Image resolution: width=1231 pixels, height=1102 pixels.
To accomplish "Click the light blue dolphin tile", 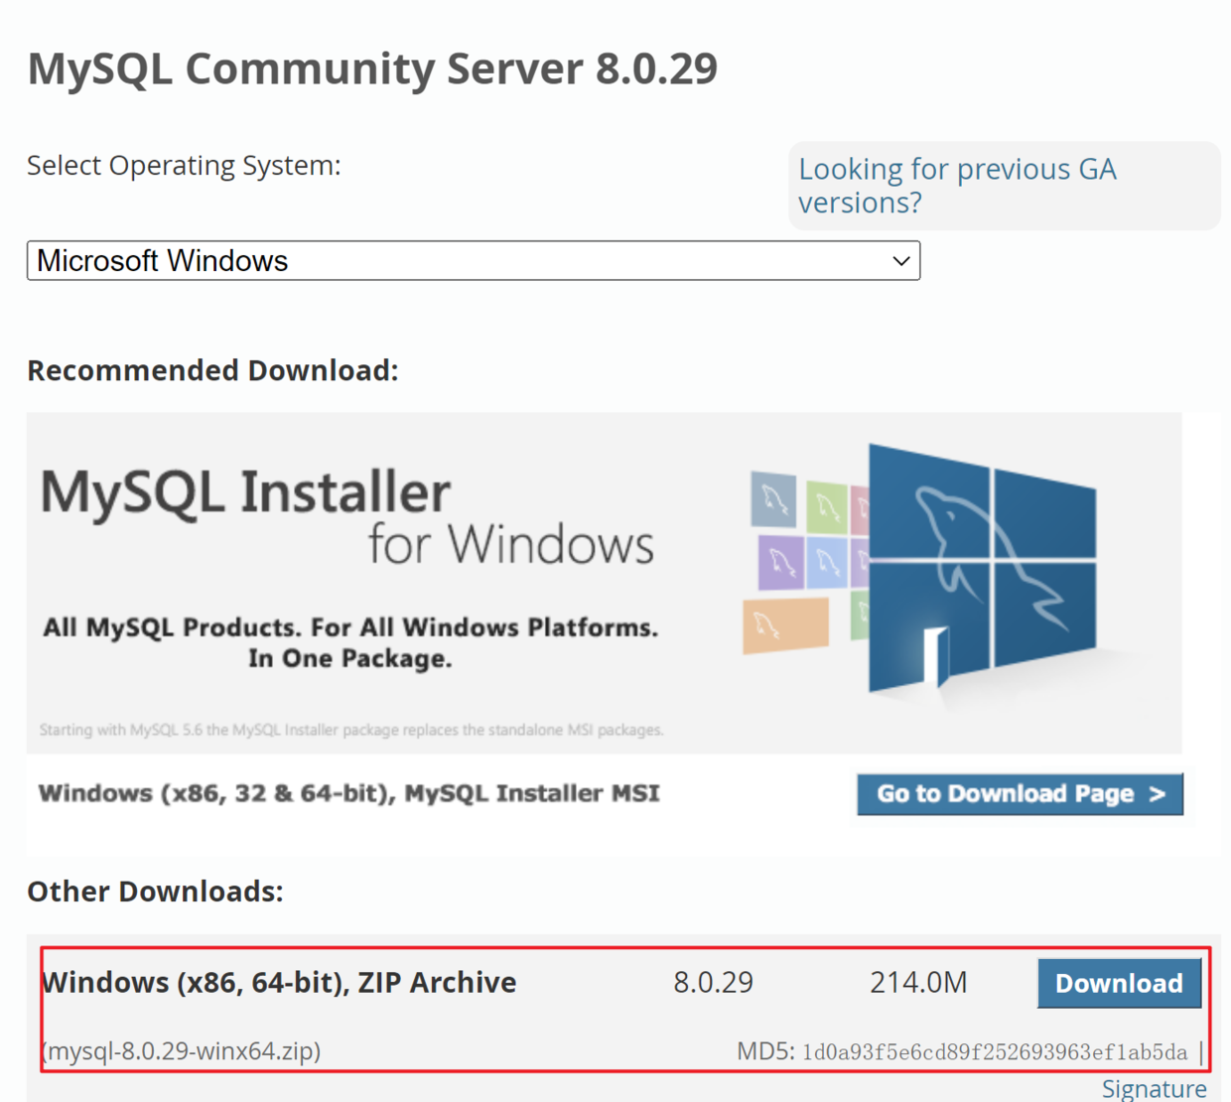I will pyautogui.click(x=827, y=563).
